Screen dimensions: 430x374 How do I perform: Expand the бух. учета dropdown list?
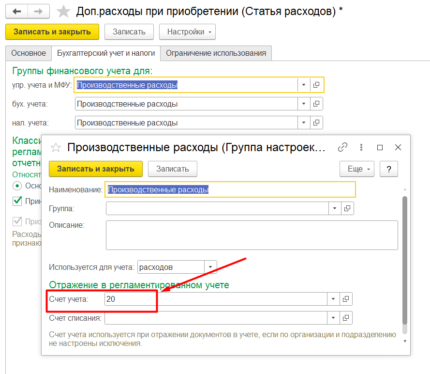coord(303,104)
